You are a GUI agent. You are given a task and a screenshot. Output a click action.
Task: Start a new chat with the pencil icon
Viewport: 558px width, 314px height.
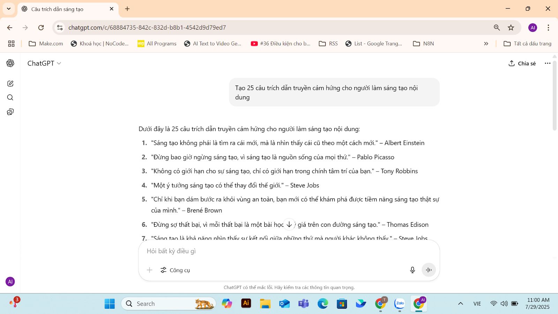click(x=10, y=84)
